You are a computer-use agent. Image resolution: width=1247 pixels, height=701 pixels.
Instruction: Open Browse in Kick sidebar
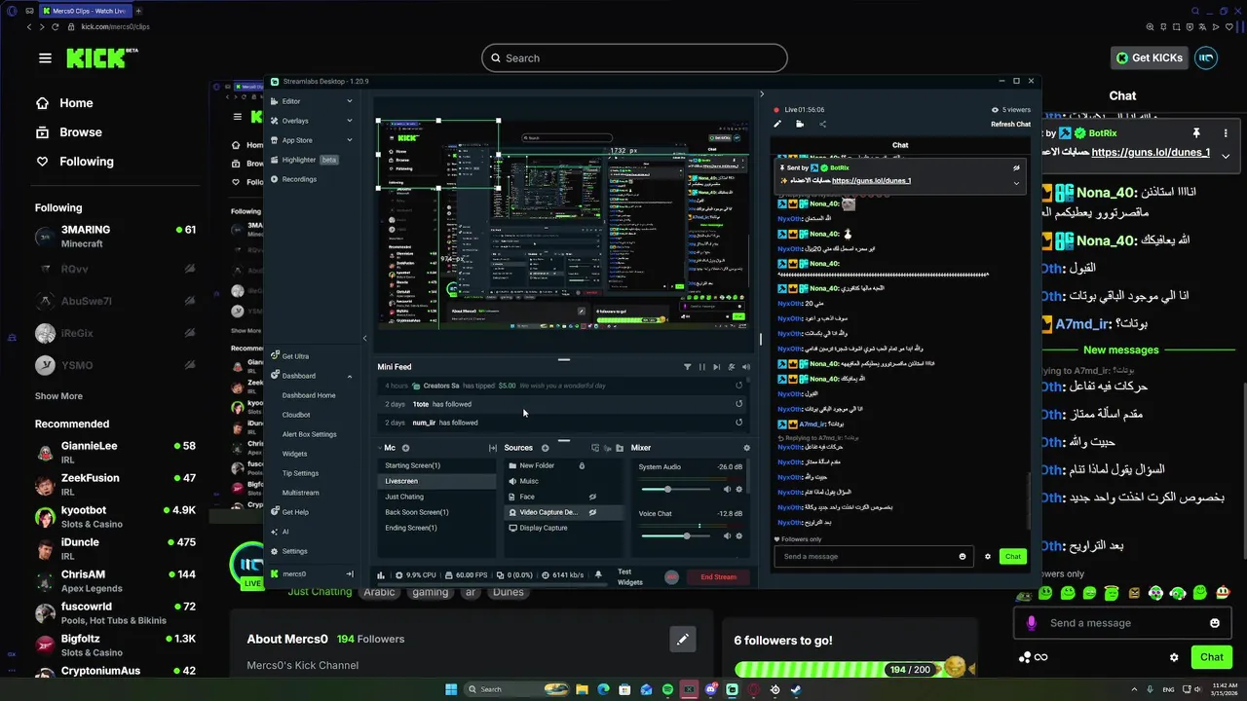click(x=69, y=132)
